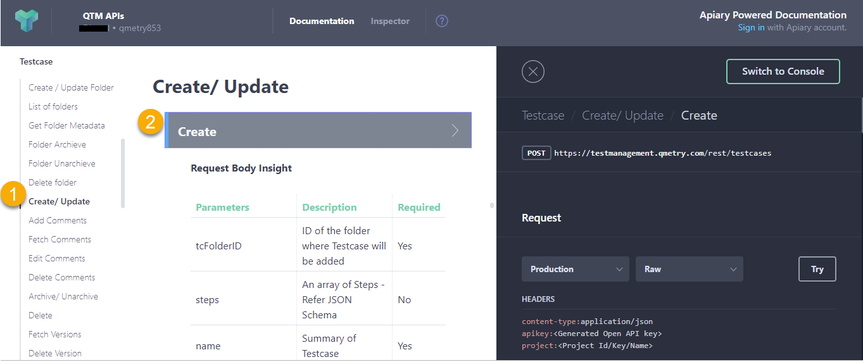Click the Sign in link
This screenshot has height=362, width=863.
tap(751, 27)
